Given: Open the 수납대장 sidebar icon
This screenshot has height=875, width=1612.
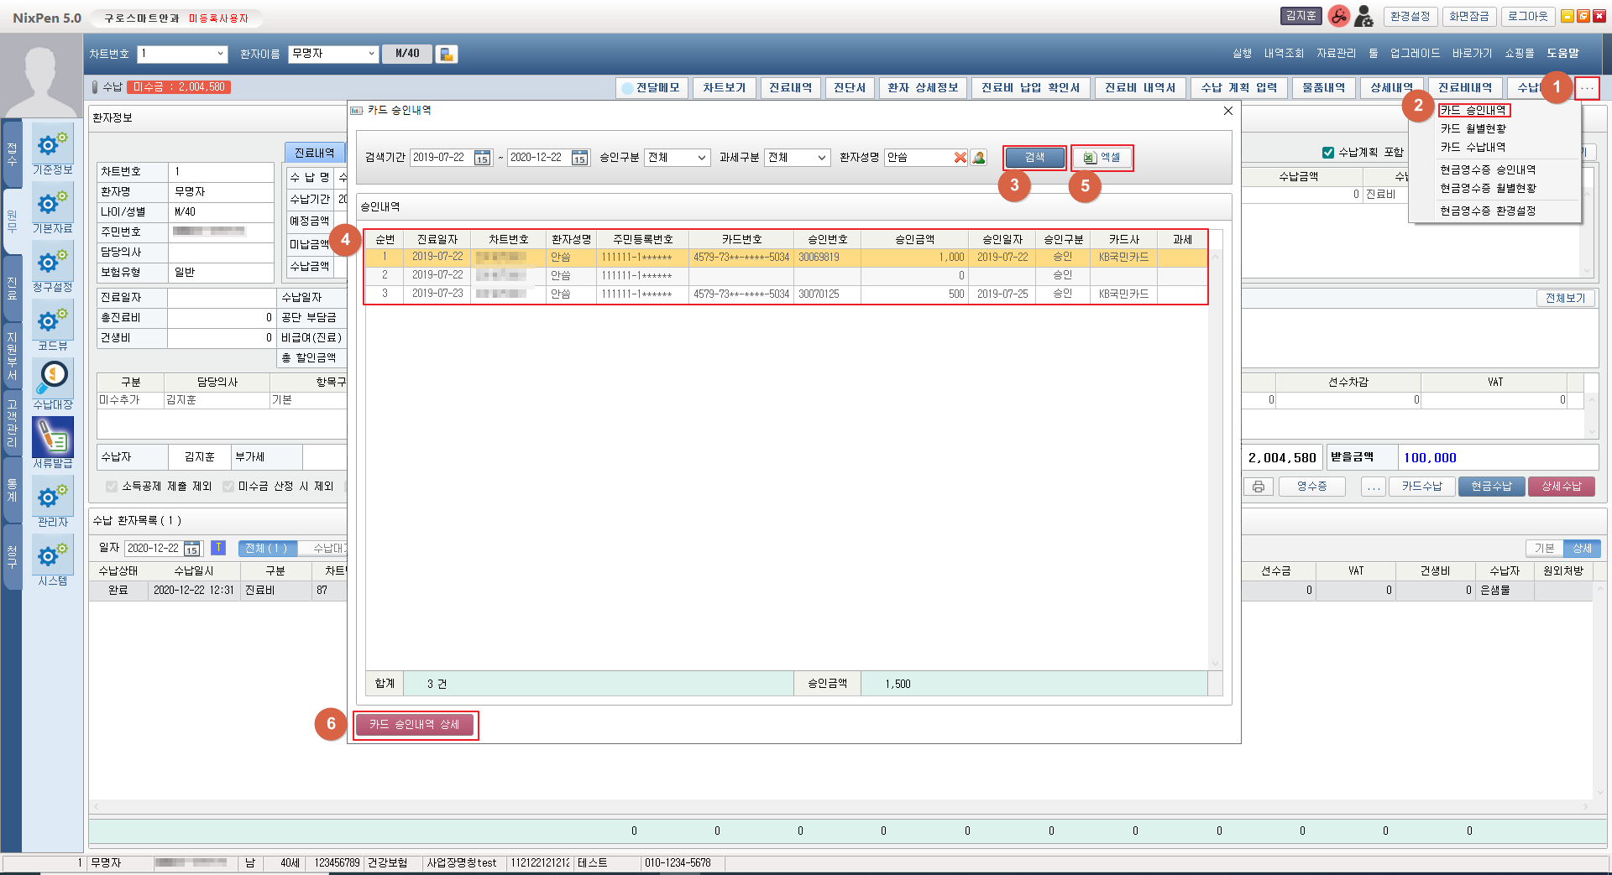Looking at the screenshot, I should (x=53, y=380).
